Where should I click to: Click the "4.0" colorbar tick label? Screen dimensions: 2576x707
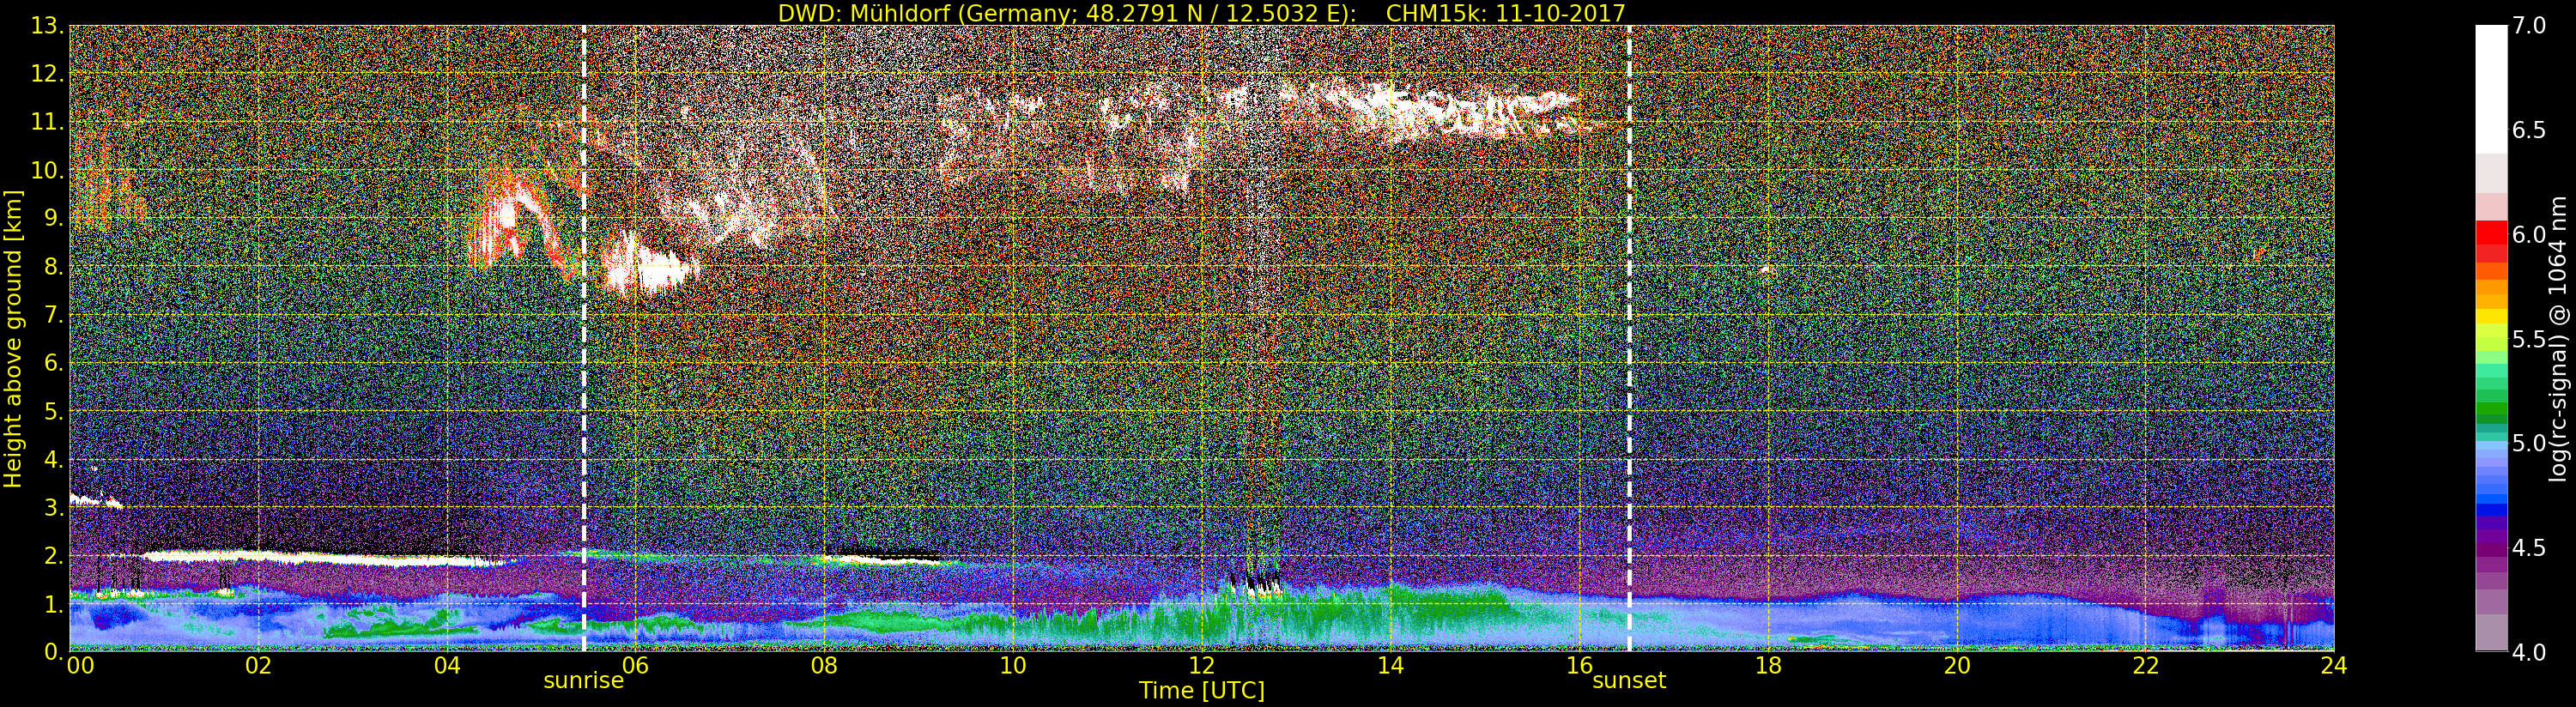click(x=2529, y=652)
